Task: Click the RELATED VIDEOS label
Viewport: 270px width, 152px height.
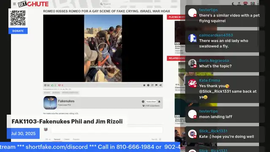Action: [176, 58]
